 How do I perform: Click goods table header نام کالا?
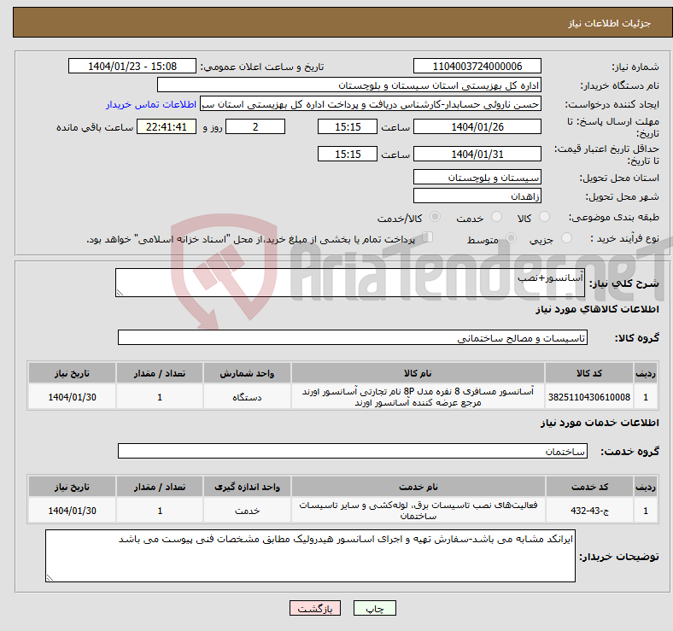(418, 373)
